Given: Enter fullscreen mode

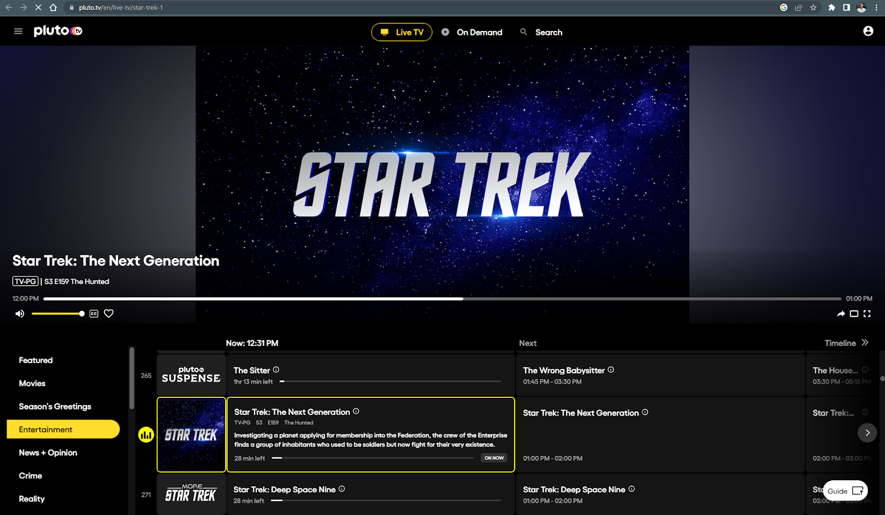Looking at the screenshot, I should 867,314.
